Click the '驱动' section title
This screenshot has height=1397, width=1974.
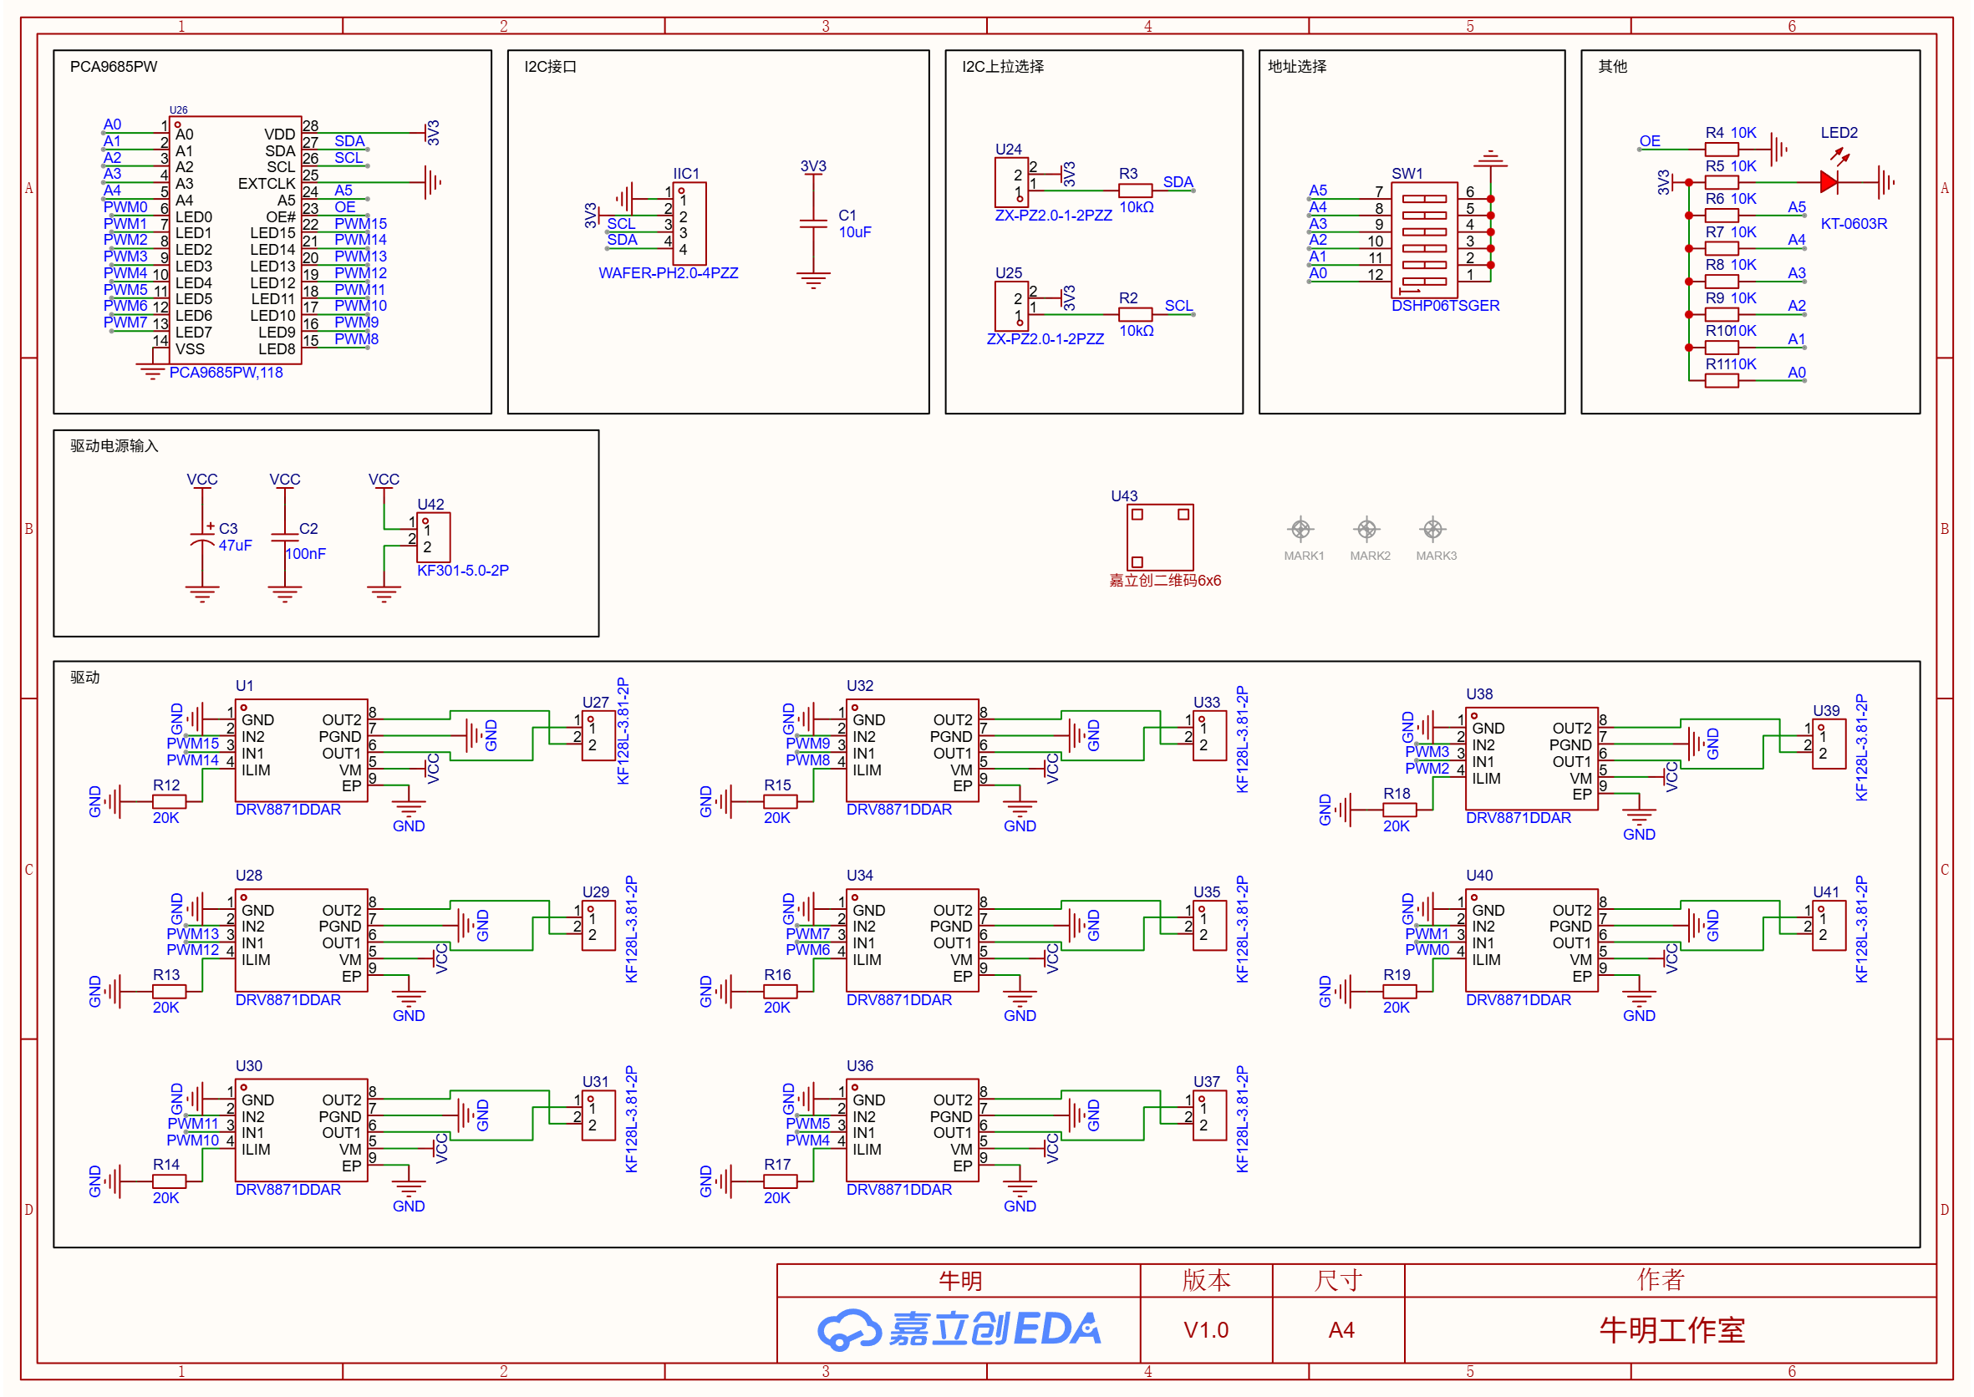tap(85, 677)
